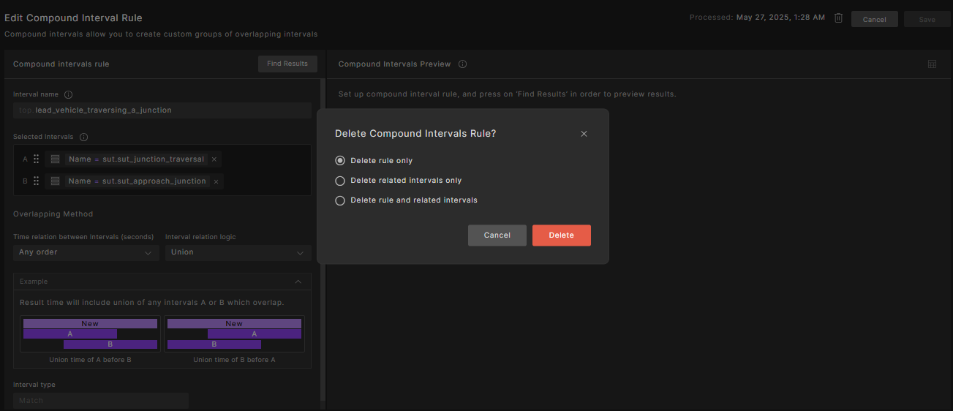953x411 pixels.
Task: Collapse the Example section
Action: tap(298, 282)
